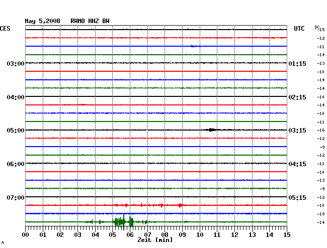Click minute tick label "06" on the axis
This screenshot has width=327, height=248.
click(x=130, y=234)
